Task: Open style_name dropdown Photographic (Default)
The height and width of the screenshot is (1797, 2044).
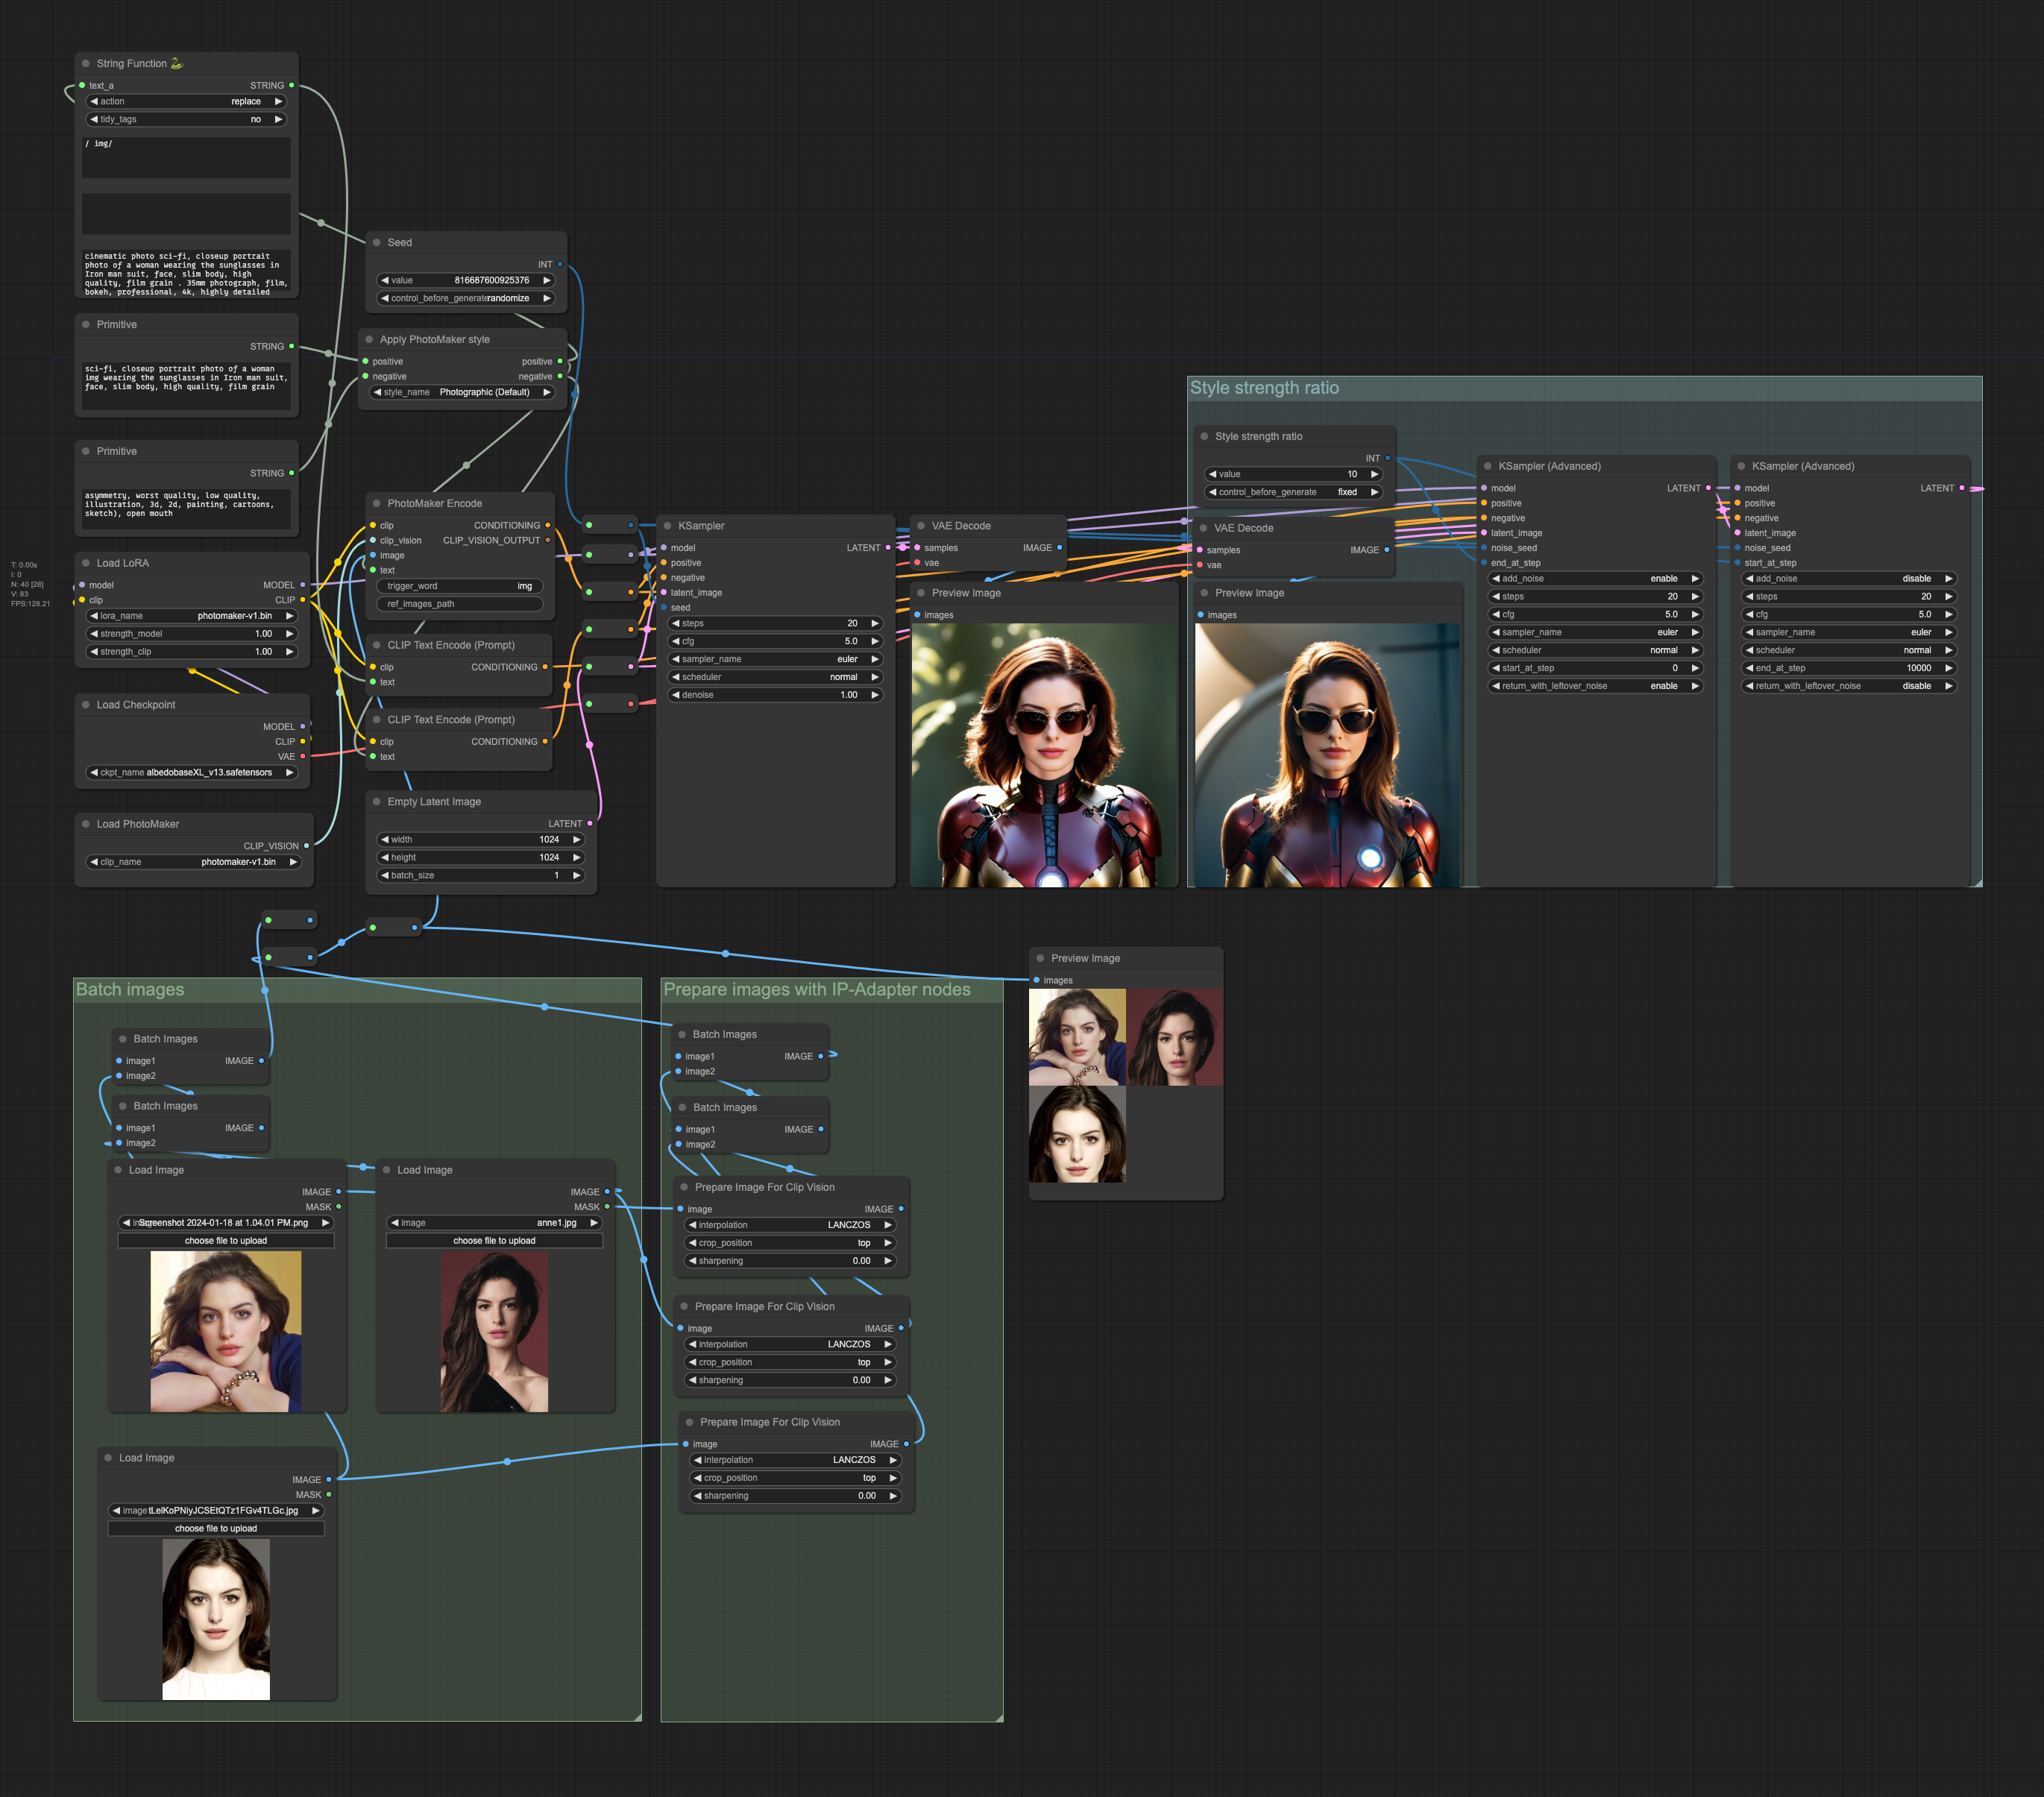Action: (462, 392)
